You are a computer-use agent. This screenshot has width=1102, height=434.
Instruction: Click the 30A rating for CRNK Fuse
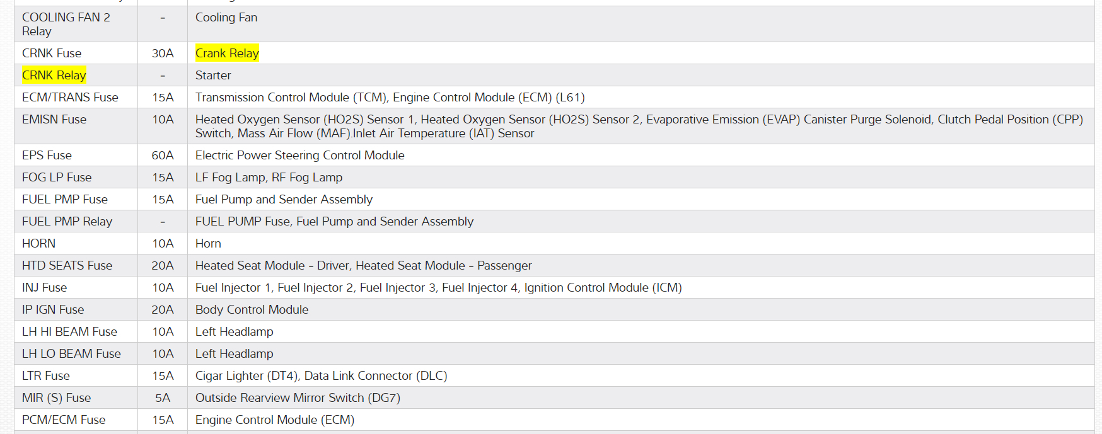pos(163,54)
